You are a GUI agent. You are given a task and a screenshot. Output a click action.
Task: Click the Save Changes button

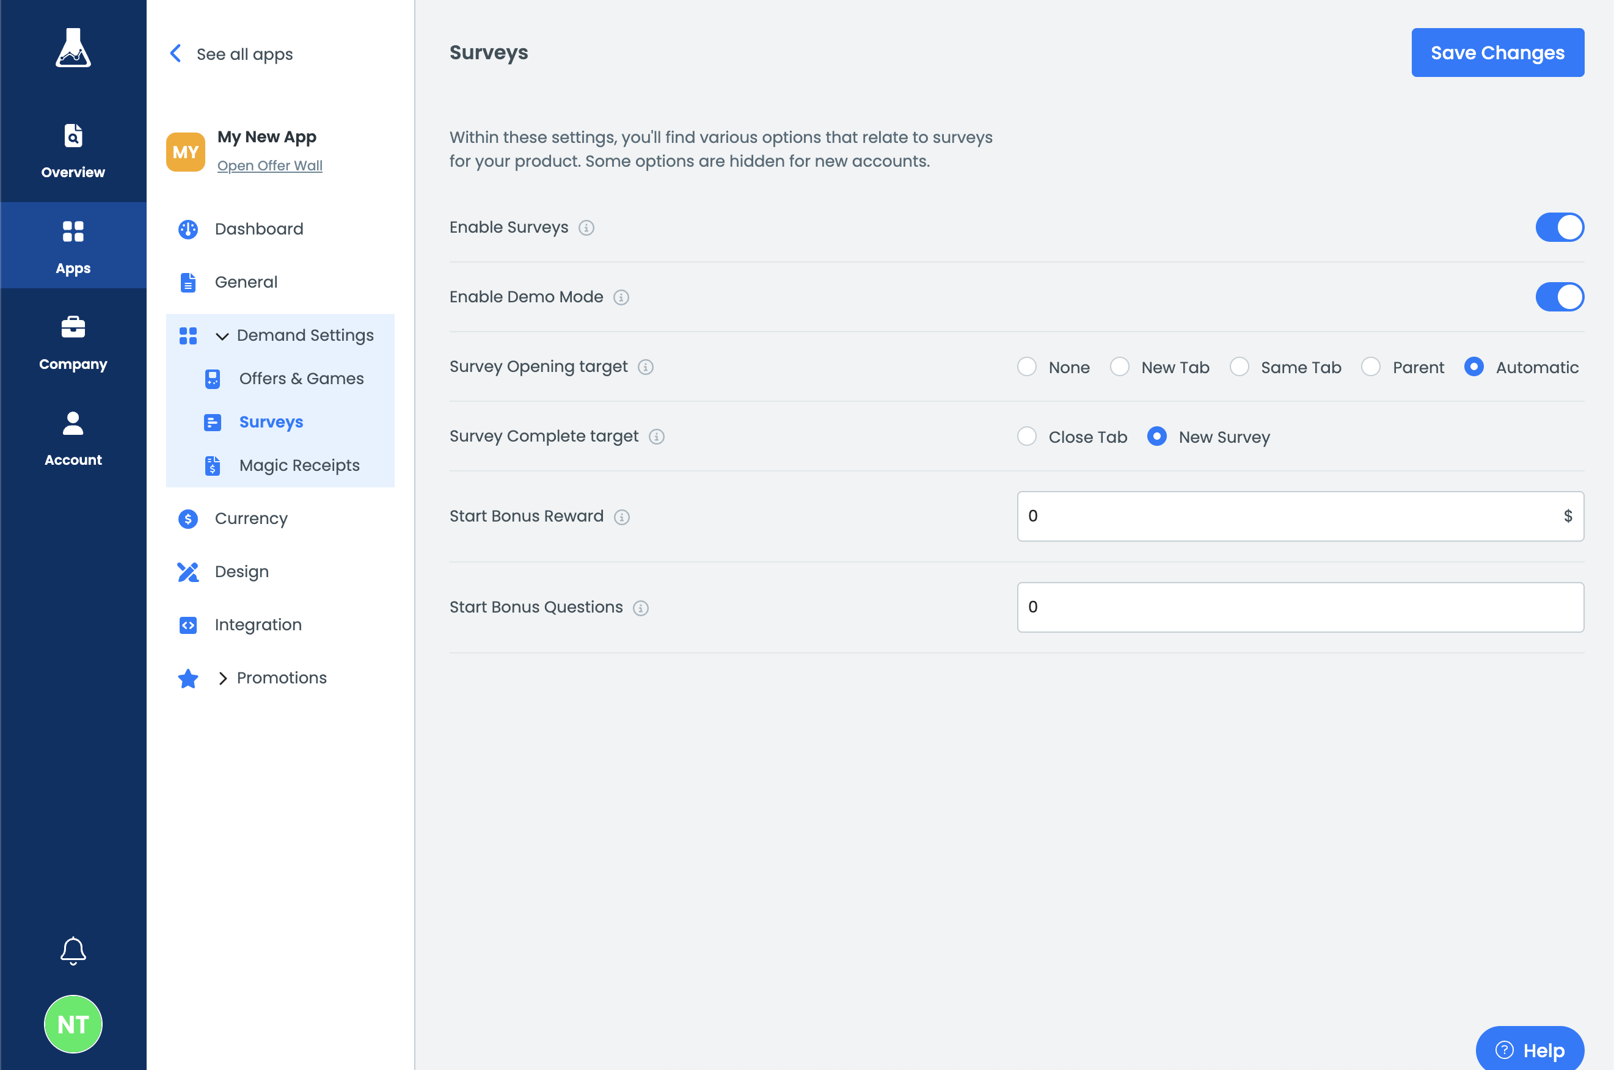point(1497,53)
